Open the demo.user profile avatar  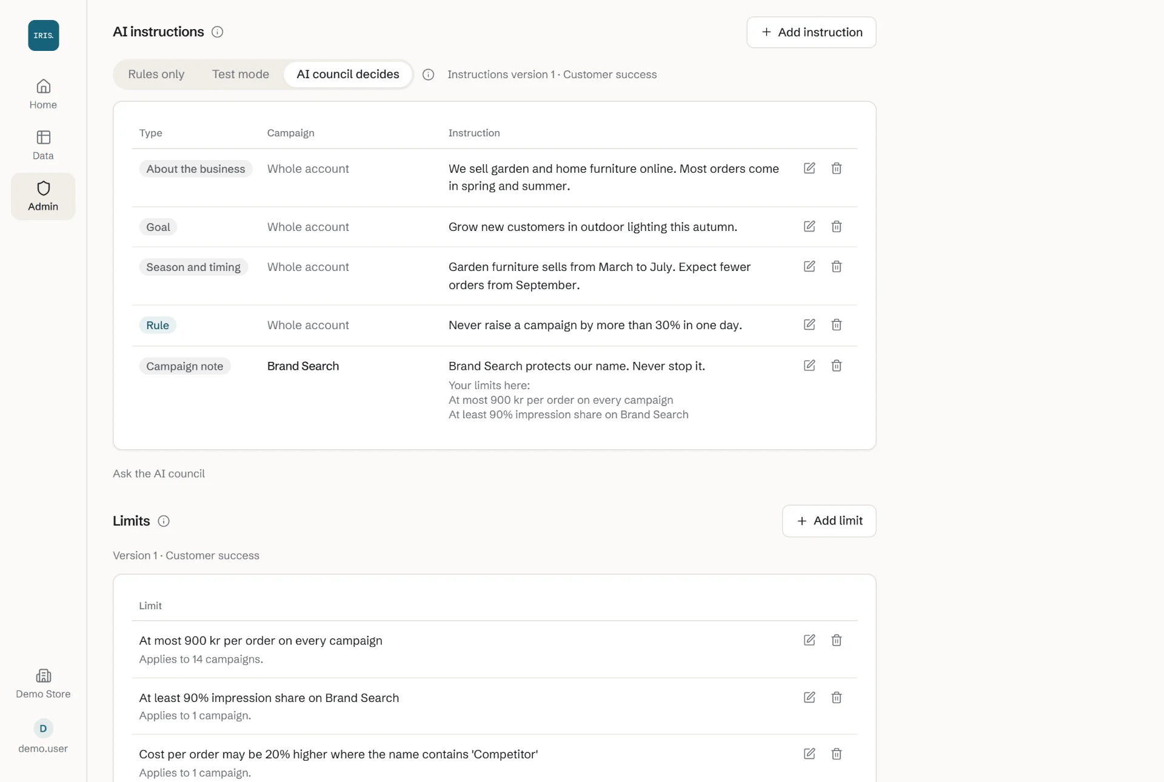click(x=43, y=728)
